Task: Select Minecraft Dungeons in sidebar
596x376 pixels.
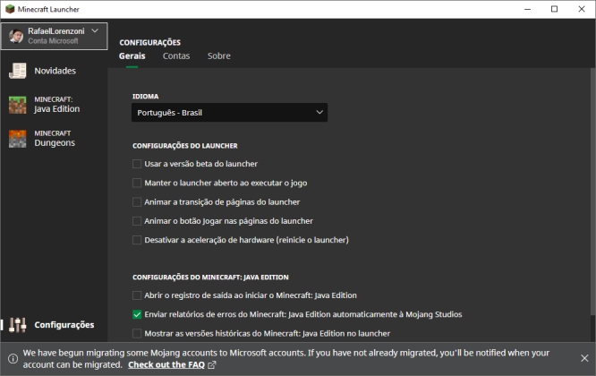Action: coord(54,139)
